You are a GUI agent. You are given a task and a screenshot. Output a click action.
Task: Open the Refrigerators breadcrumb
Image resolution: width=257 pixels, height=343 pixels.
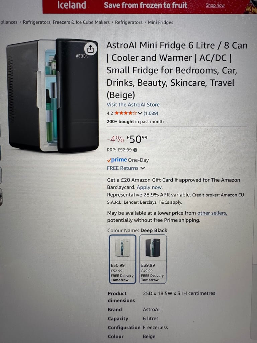click(129, 22)
